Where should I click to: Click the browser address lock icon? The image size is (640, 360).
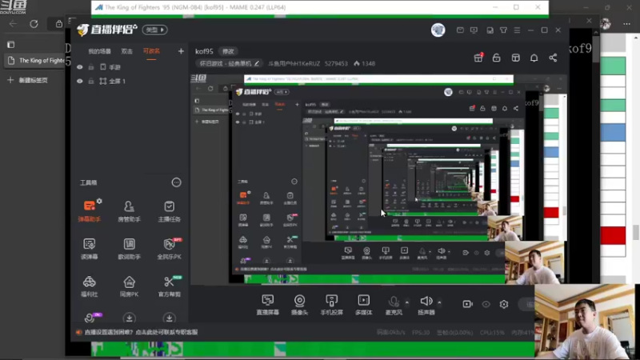click(x=59, y=24)
